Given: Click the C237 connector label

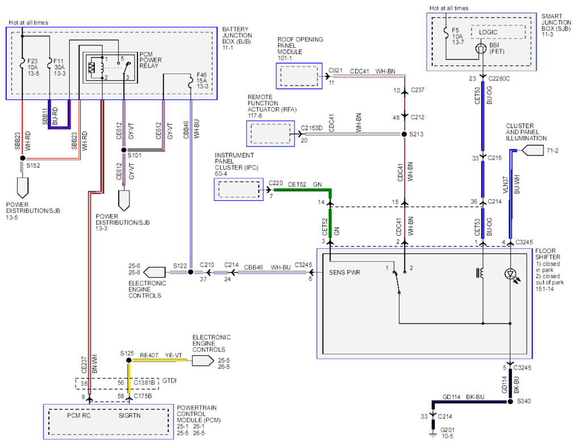Looking at the screenshot, I should pyautogui.click(x=417, y=90).
